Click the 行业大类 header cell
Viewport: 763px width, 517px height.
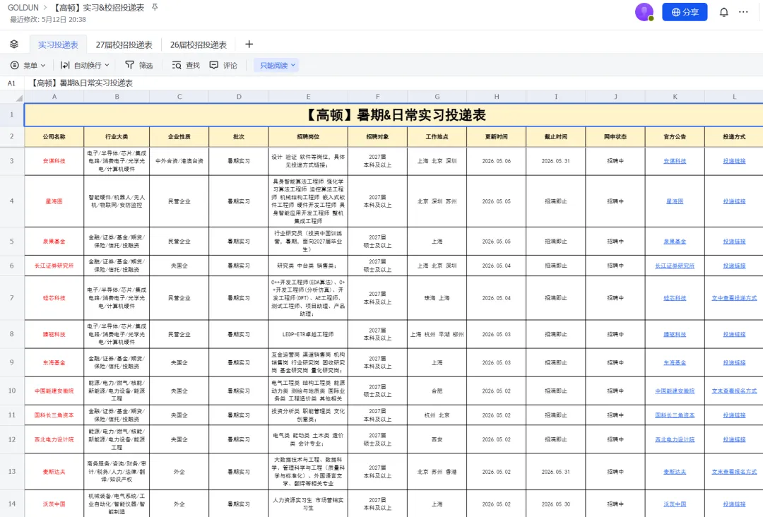117,137
